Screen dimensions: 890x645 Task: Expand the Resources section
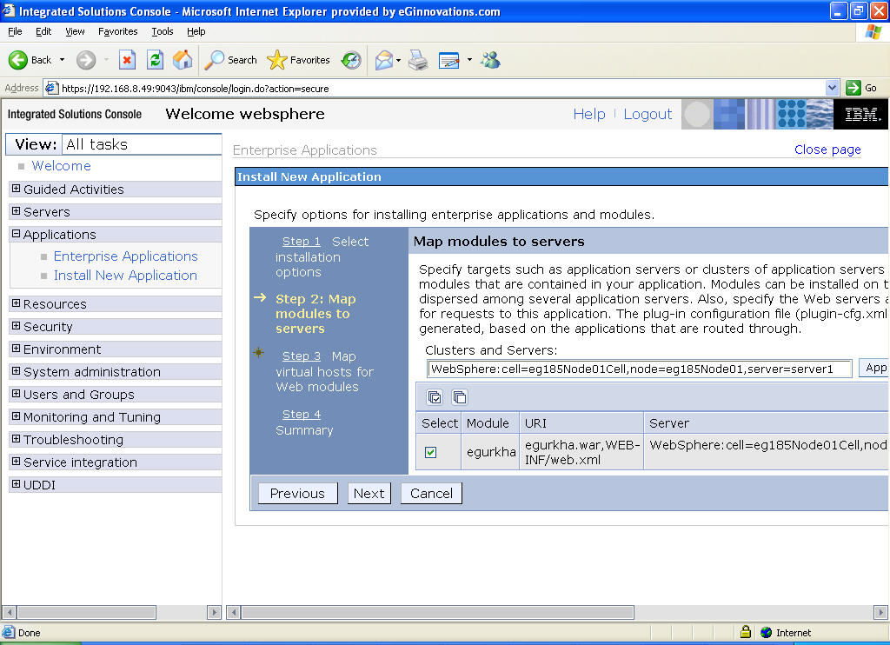coord(16,303)
